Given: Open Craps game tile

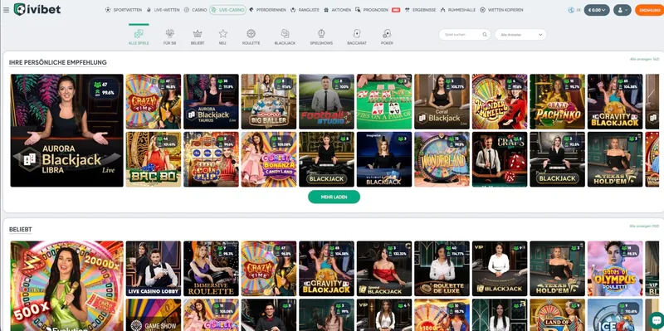Looking at the screenshot, I should 500,159.
